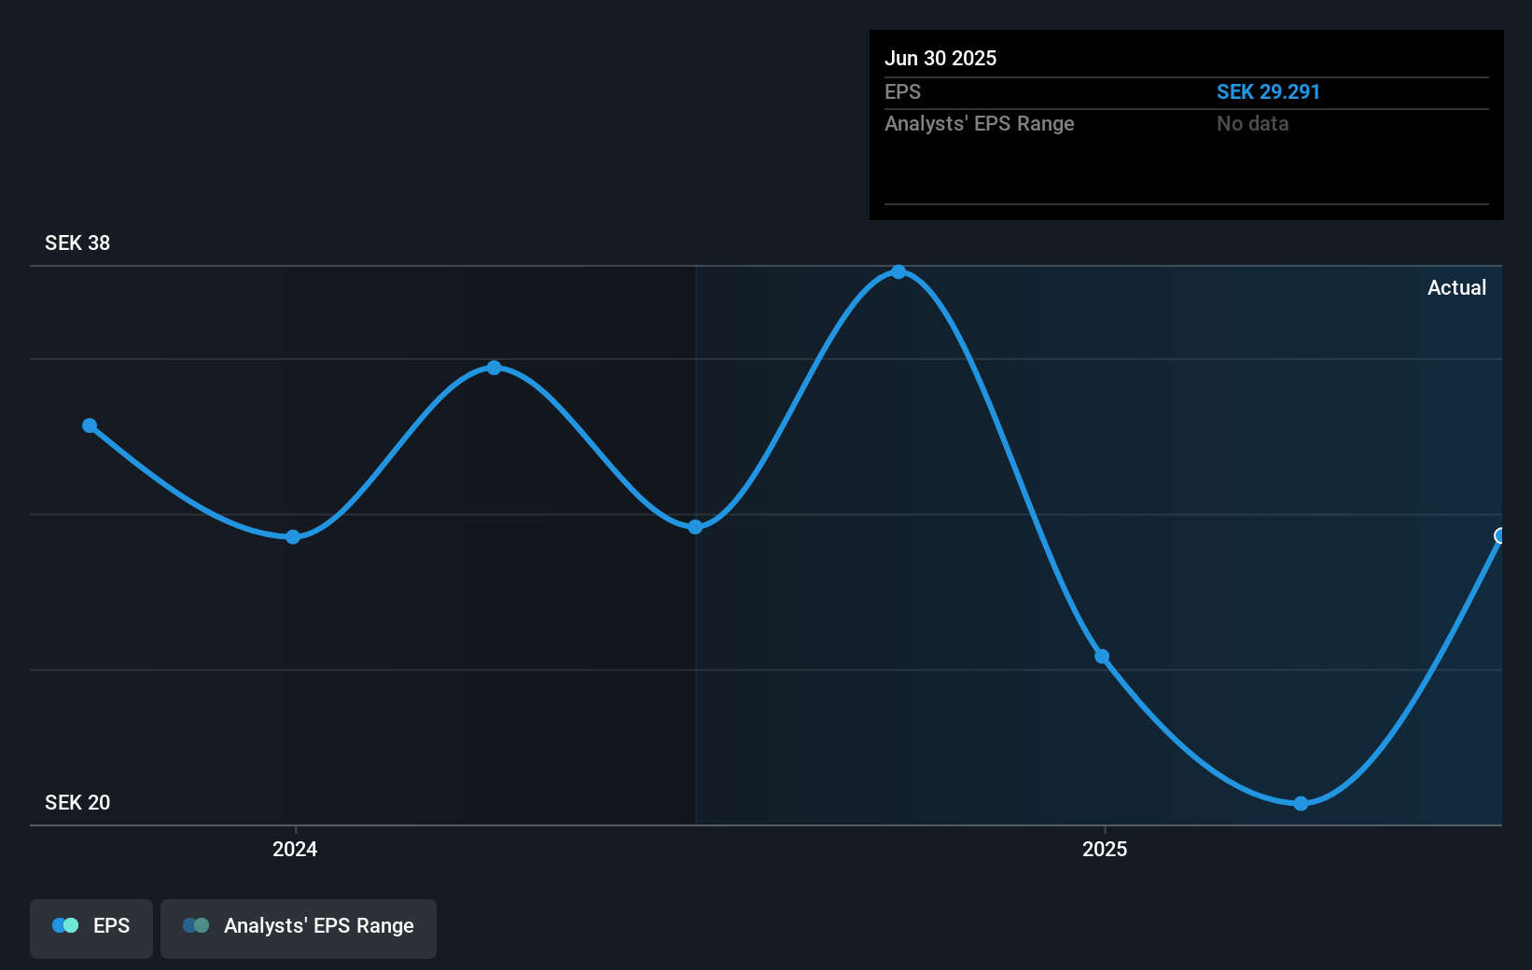This screenshot has width=1532, height=970.
Task: Click the 2025 x-axis label
Action: tap(1105, 849)
